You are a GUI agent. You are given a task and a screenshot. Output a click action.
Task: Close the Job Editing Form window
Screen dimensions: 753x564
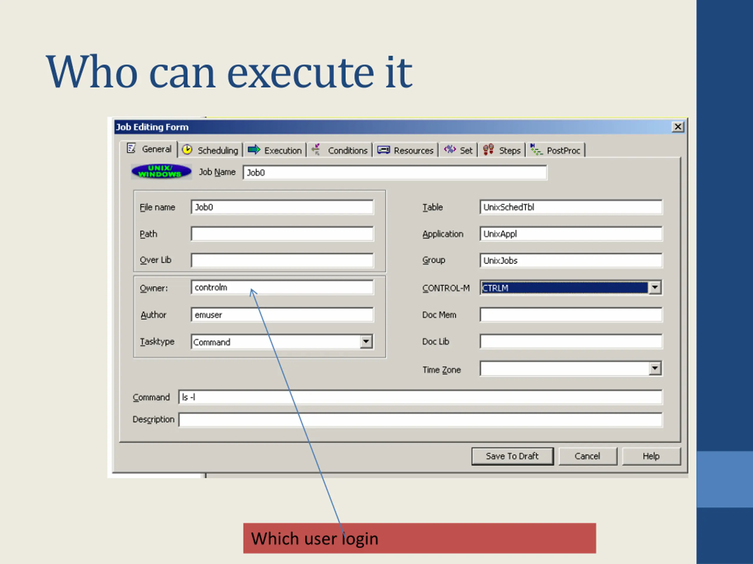click(x=678, y=127)
